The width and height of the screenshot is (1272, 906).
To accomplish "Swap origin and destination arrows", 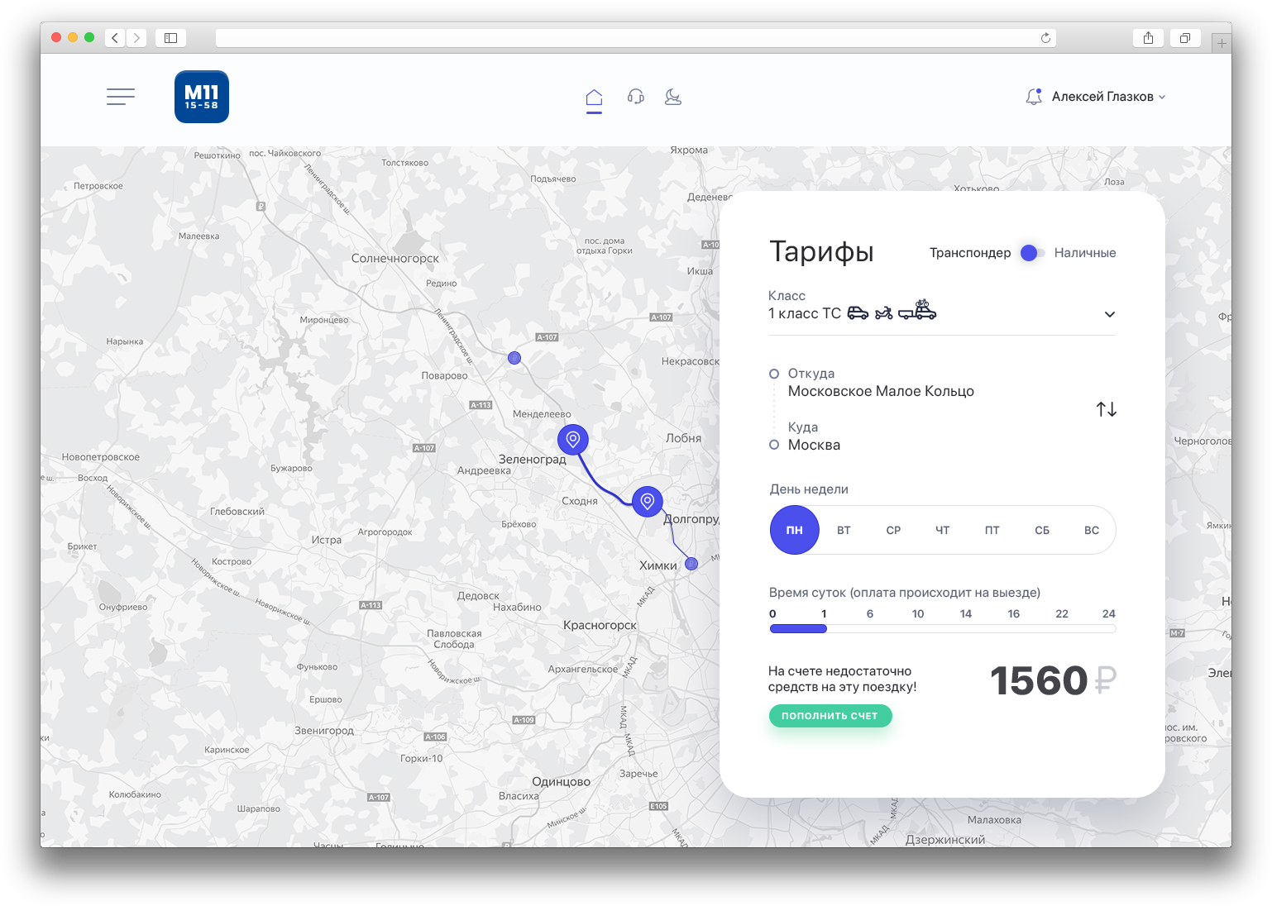I will click(x=1107, y=409).
